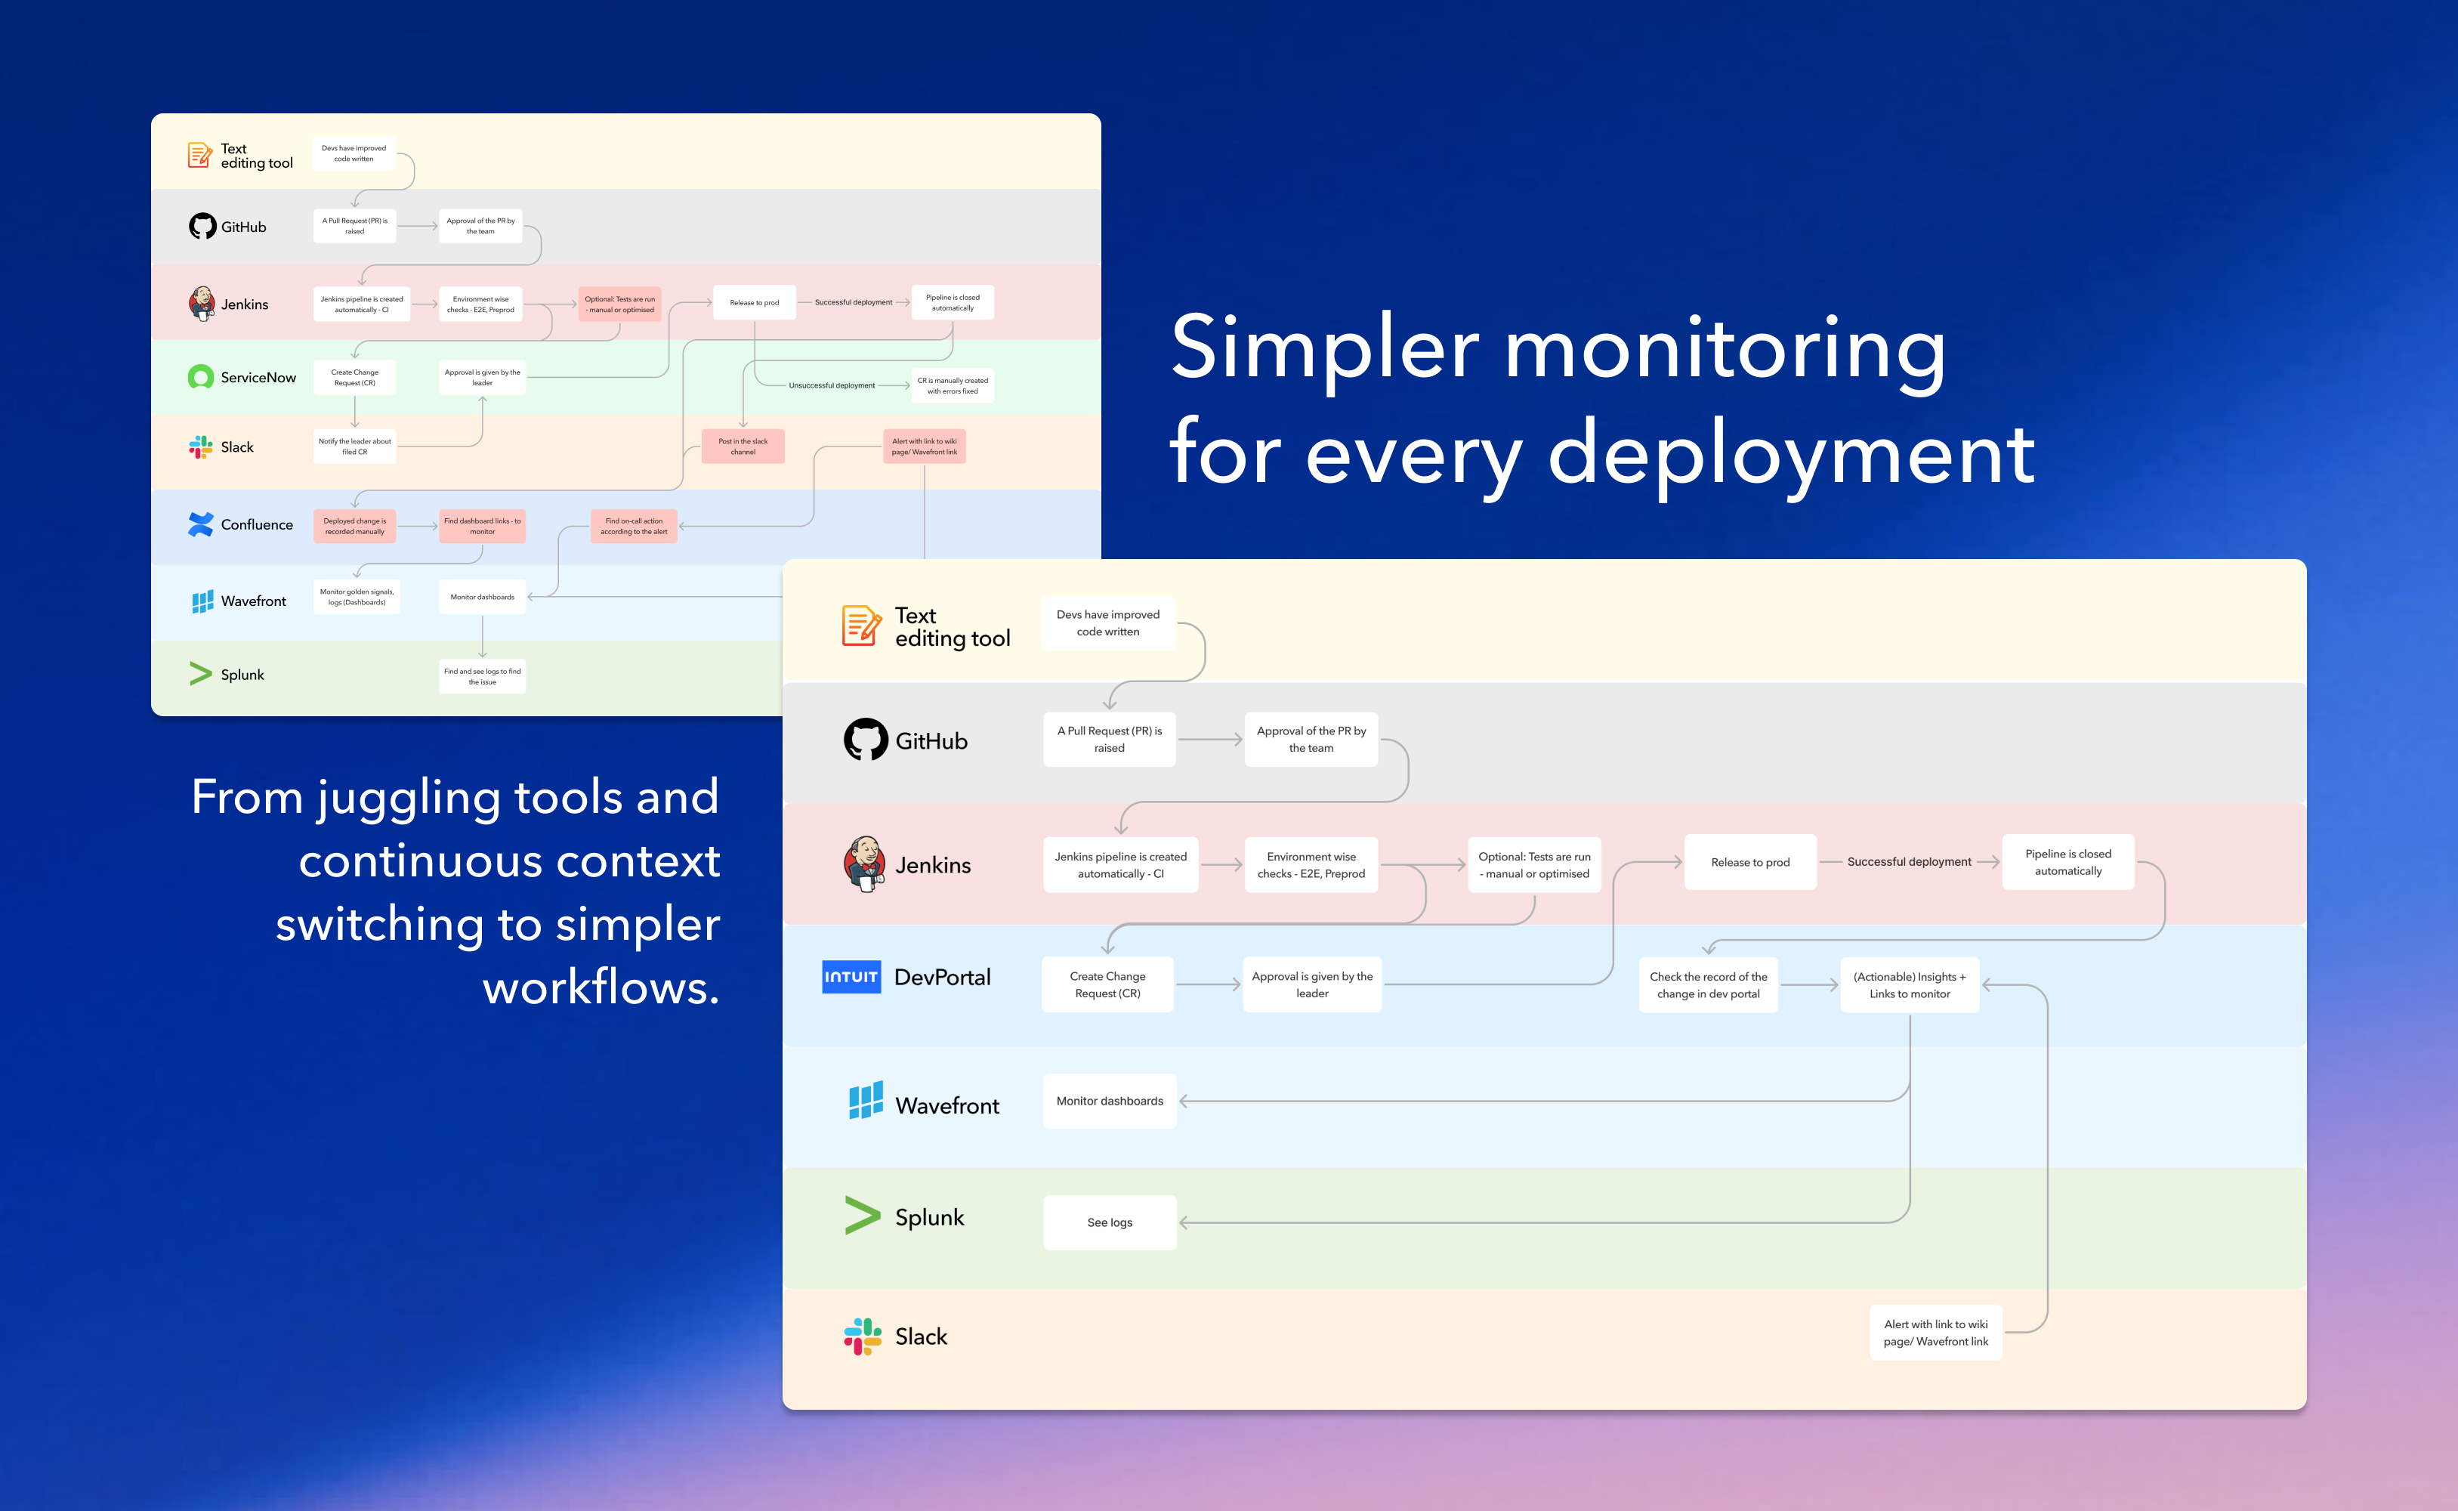The height and width of the screenshot is (1511, 2458).
Task: Select the 'See logs' box
Action: pos(1109,1222)
